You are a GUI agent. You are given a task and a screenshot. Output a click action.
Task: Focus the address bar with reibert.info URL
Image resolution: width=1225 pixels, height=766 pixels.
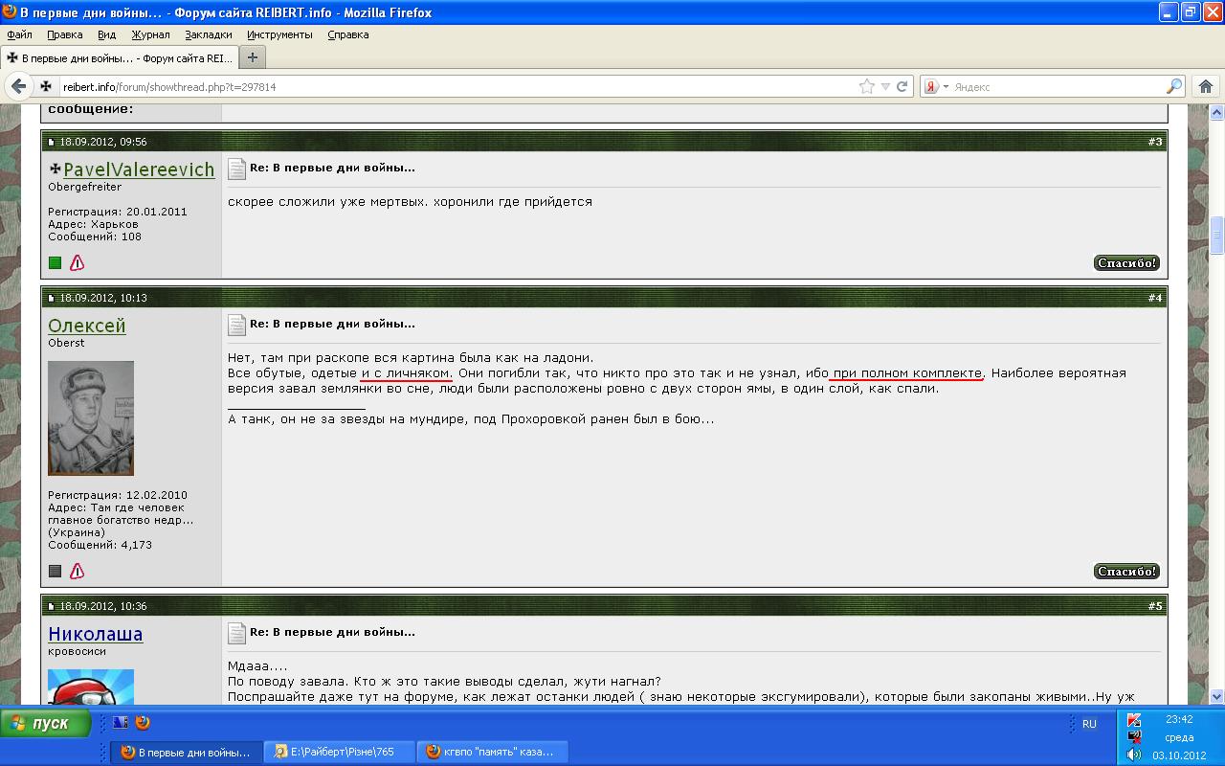pos(459,86)
